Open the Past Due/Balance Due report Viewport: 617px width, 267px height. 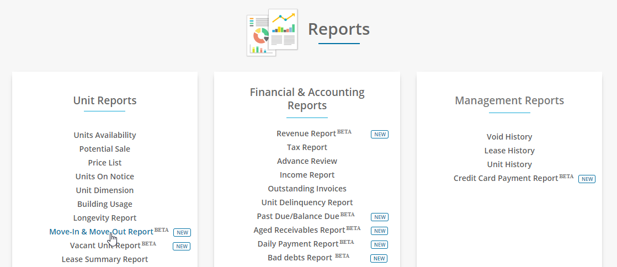click(298, 216)
